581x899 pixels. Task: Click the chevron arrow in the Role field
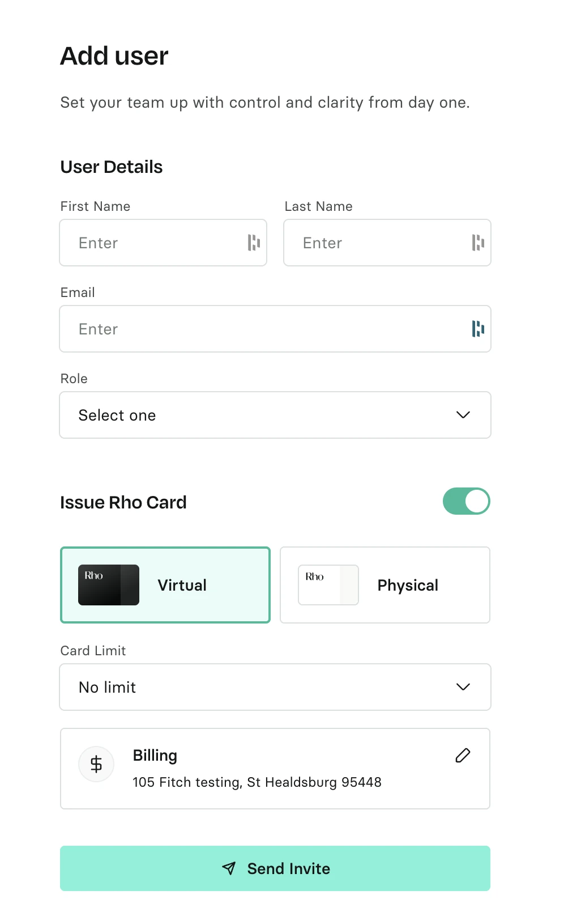[x=463, y=415]
